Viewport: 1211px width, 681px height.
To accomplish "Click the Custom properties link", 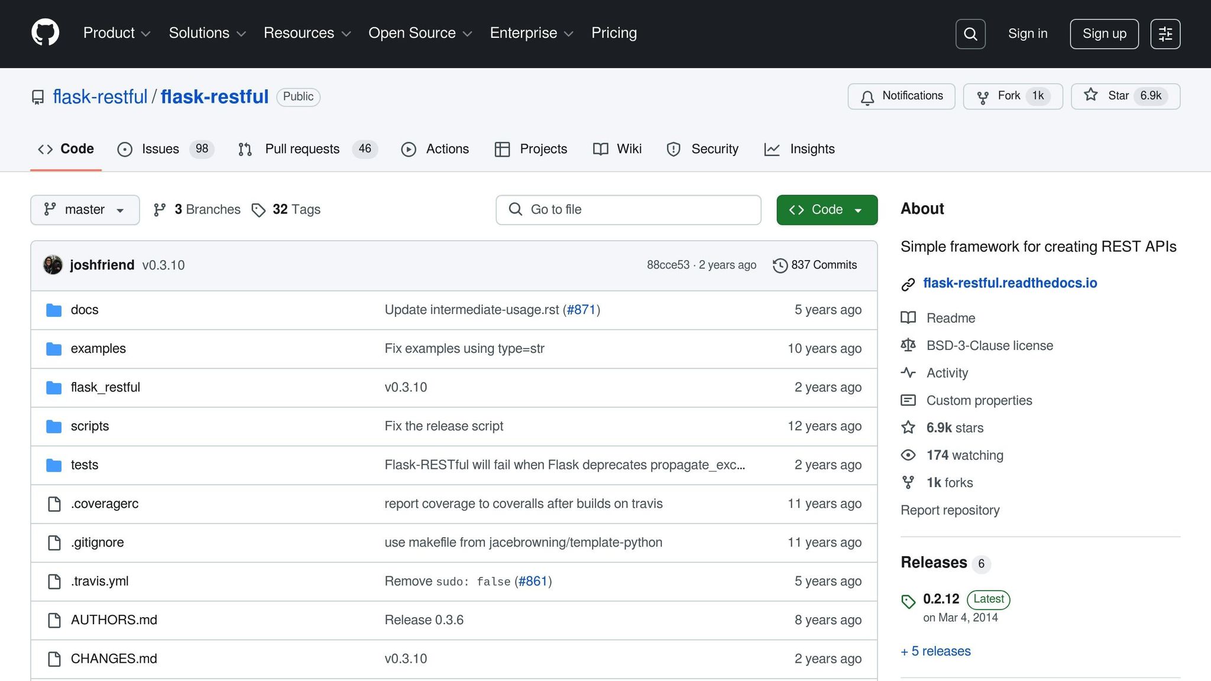I will click(x=979, y=401).
